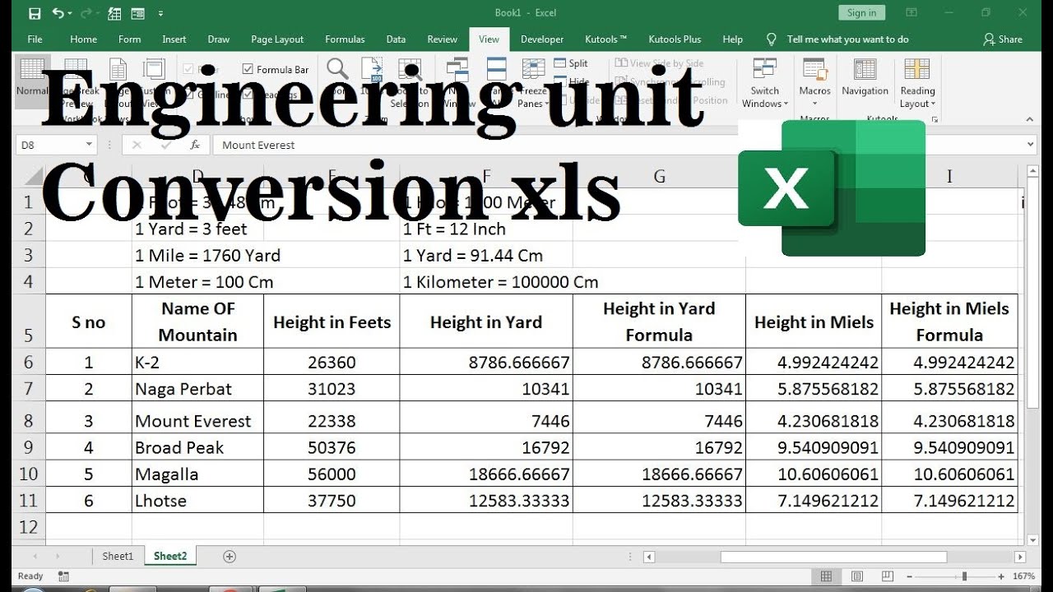The image size is (1053, 592).
Task: Add a new sheet with plus icon
Action: pos(230,557)
